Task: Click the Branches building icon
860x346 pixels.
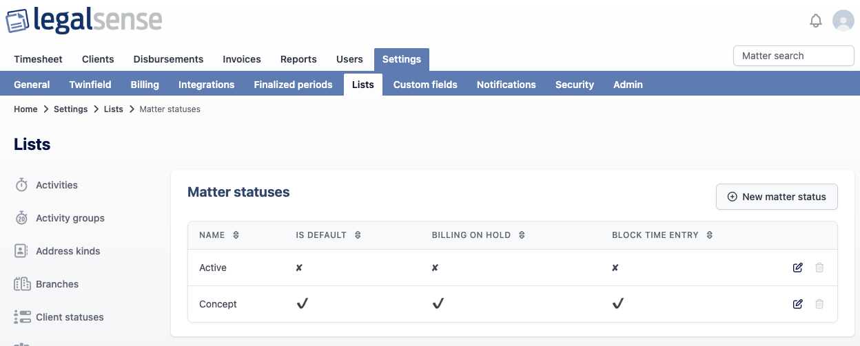Action: [x=22, y=284]
